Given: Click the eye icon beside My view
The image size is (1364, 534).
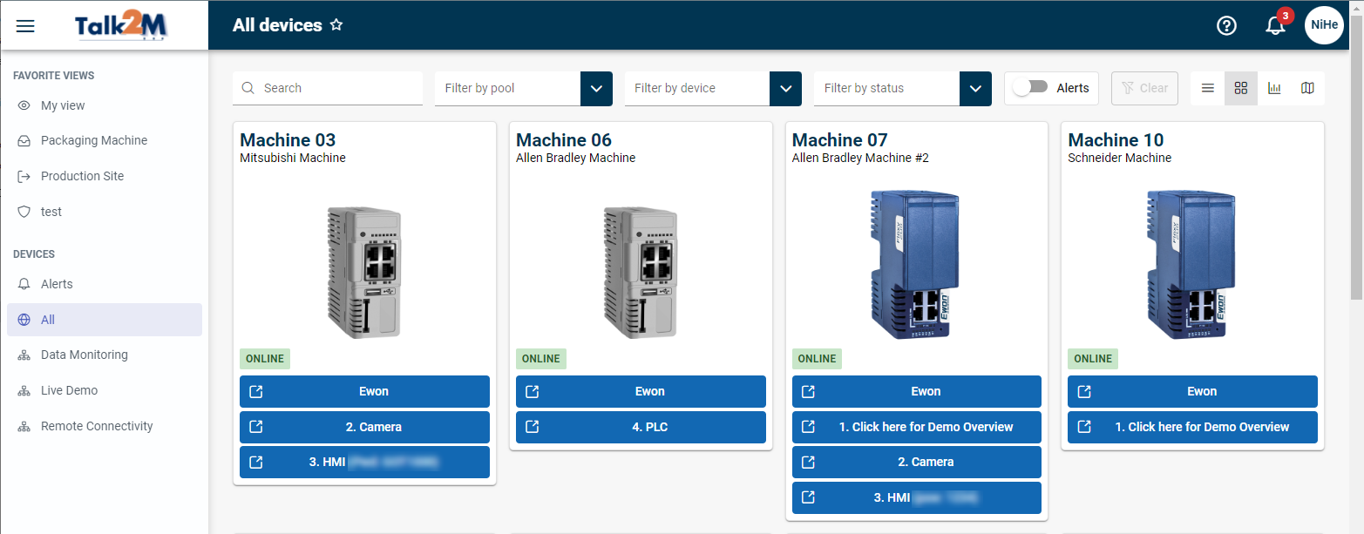Looking at the screenshot, I should (24, 105).
